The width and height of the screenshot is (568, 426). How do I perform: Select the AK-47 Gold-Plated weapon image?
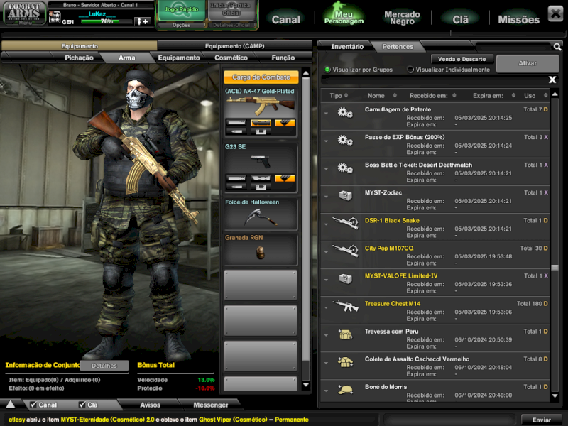[261, 106]
